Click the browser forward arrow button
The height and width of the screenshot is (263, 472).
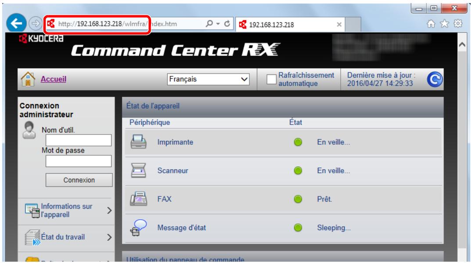[x=36, y=23]
